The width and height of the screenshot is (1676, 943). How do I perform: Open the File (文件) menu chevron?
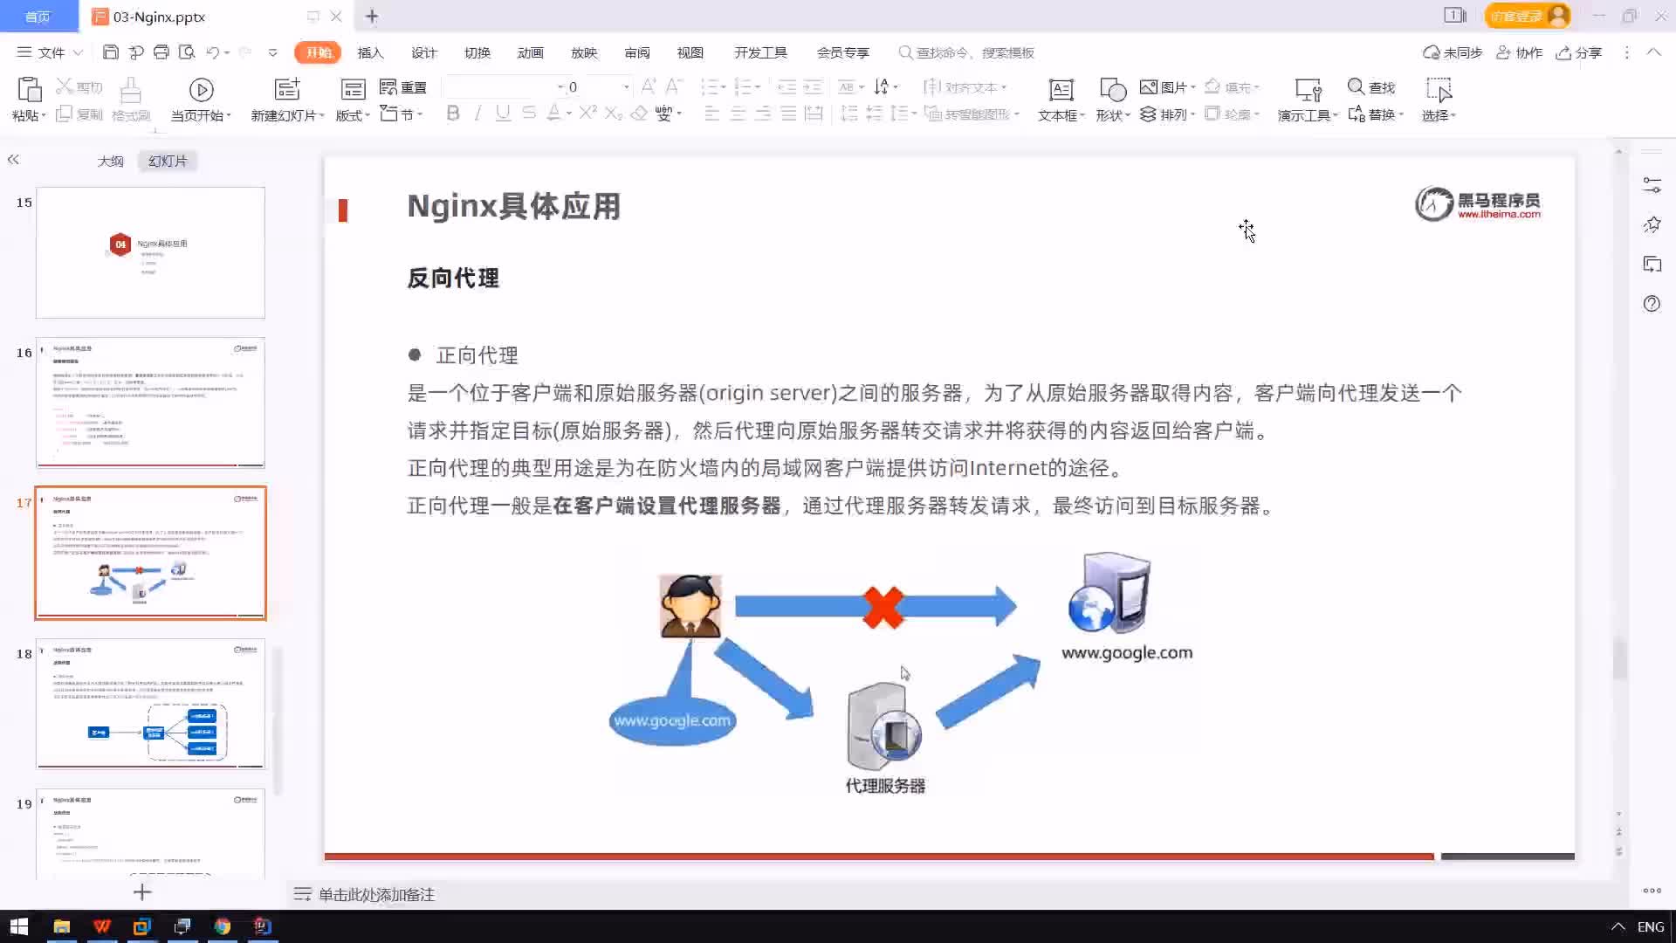coord(78,52)
